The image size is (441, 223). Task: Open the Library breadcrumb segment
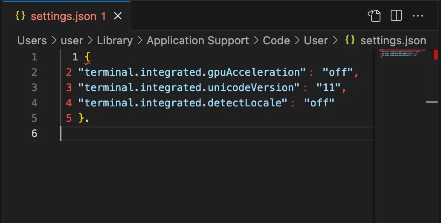tap(115, 41)
